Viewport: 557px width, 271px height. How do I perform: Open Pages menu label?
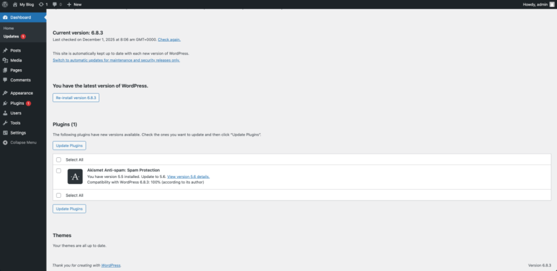coord(16,70)
